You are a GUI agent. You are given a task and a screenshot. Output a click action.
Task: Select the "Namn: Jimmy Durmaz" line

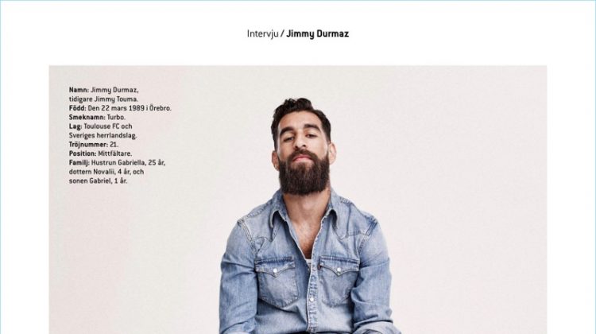103,90
